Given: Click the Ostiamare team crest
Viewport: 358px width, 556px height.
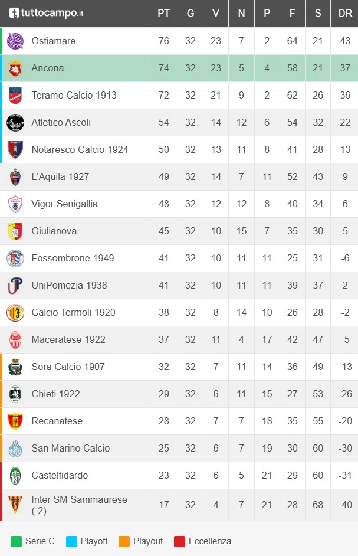Looking at the screenshot, I should (x=15, y=41).
